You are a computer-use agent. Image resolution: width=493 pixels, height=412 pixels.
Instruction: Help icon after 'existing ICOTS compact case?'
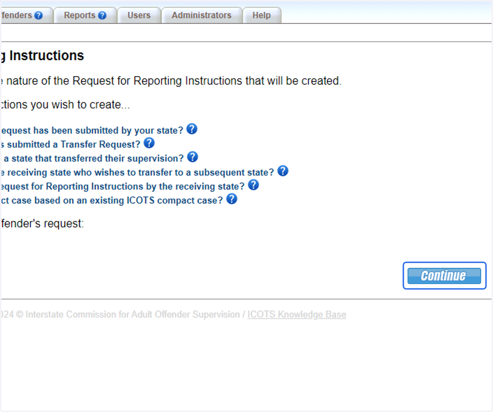pyautogui.click(x=232, y=199)
